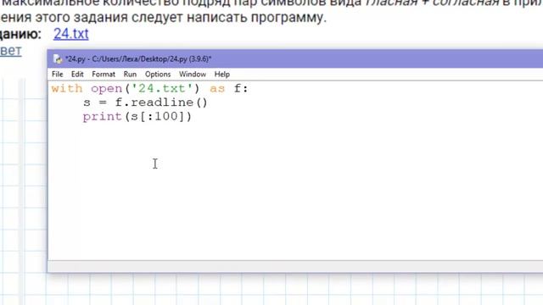Open the Window menu
This screenshot has height=305, width=543.
[x=193, y=75]
